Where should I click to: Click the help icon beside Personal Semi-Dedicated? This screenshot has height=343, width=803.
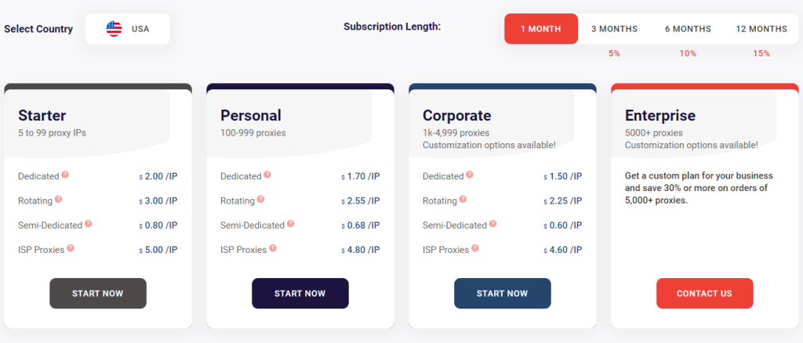pyautogui.click(x=291, y=224)
